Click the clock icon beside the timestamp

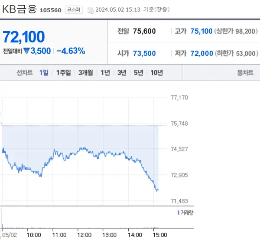(90, 10)
